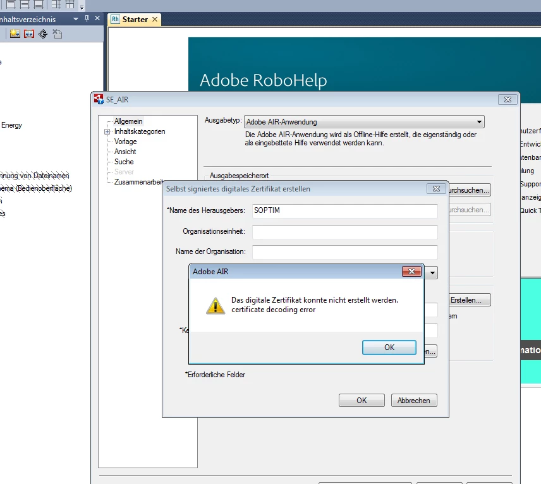Click the SE_AIR title bar icon
The image size is (541, 484).
pyautogui.click(x=99, y=99)
